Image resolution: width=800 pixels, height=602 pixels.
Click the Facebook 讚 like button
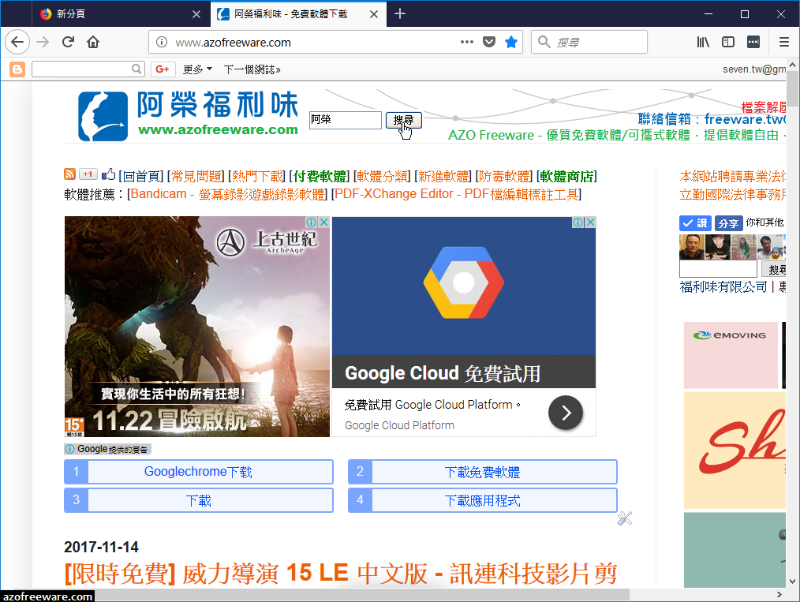pos(695,223)
